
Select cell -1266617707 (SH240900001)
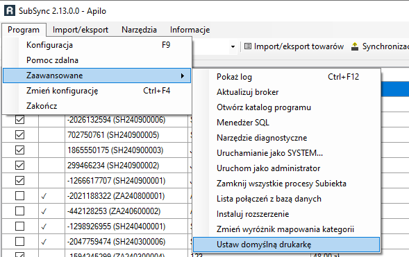point(126,181)
